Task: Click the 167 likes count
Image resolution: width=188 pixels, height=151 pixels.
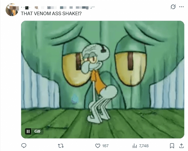Action: point(105,146)
